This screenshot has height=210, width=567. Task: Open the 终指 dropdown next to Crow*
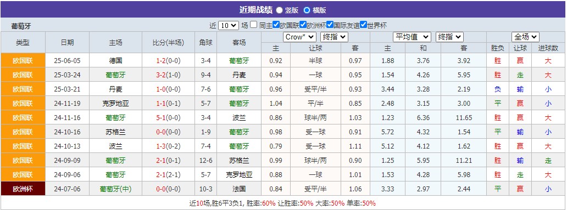point(334,37)
